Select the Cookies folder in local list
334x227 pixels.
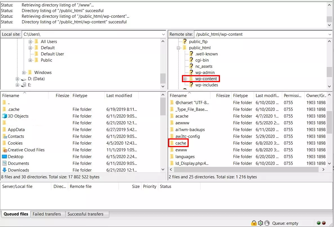15,143
